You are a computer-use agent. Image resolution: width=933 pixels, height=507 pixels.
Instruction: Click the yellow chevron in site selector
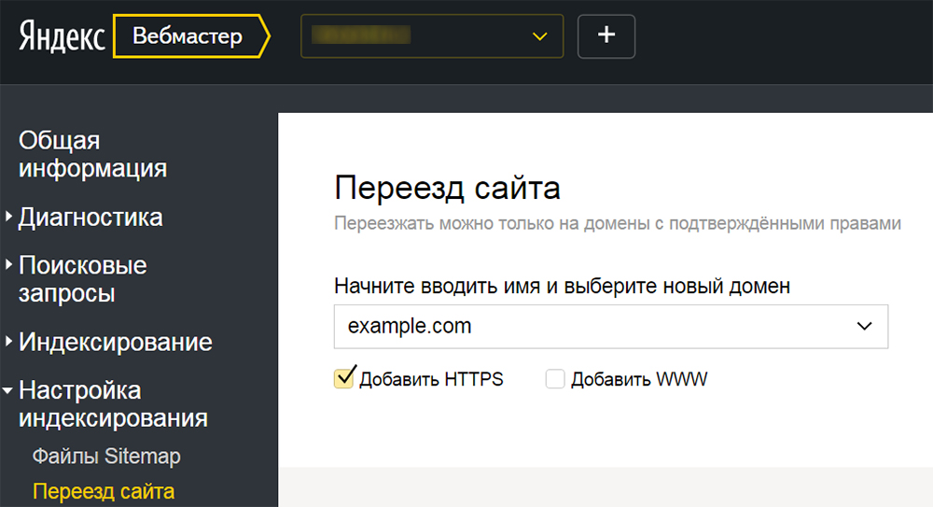coord(538,36)
